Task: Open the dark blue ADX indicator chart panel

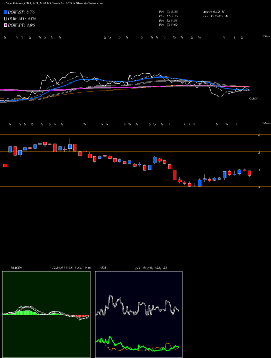Action: point(139,315)
